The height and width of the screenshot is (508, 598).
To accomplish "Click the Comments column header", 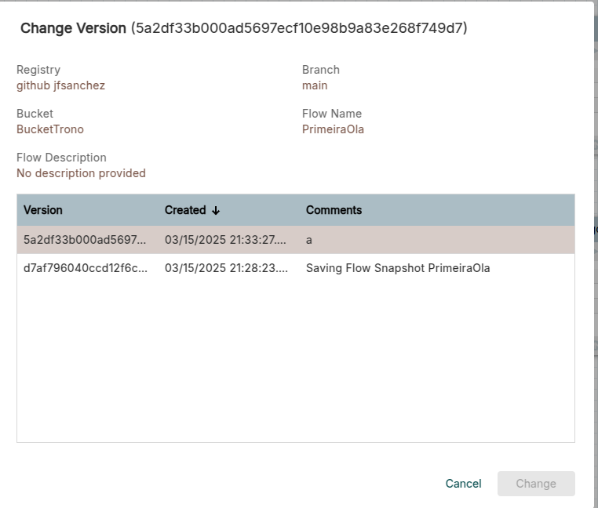I will pyautogui.click(x=334, y=210).
